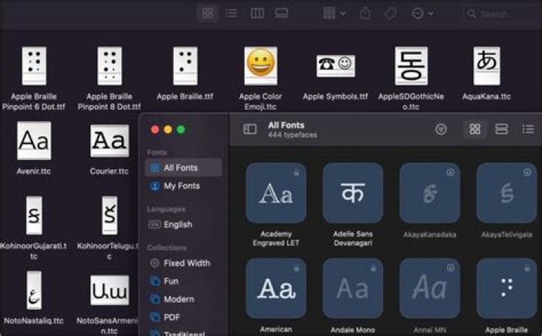Switch Font Book to samples view

[x=501, y=129]
